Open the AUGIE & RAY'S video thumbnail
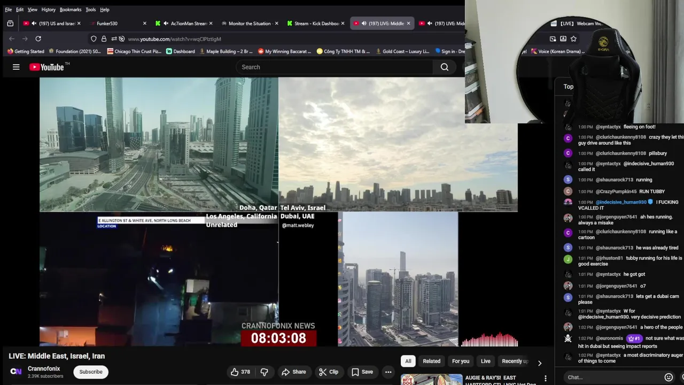Viewport: 684px width, 385px height. click(x=431, y=380)
